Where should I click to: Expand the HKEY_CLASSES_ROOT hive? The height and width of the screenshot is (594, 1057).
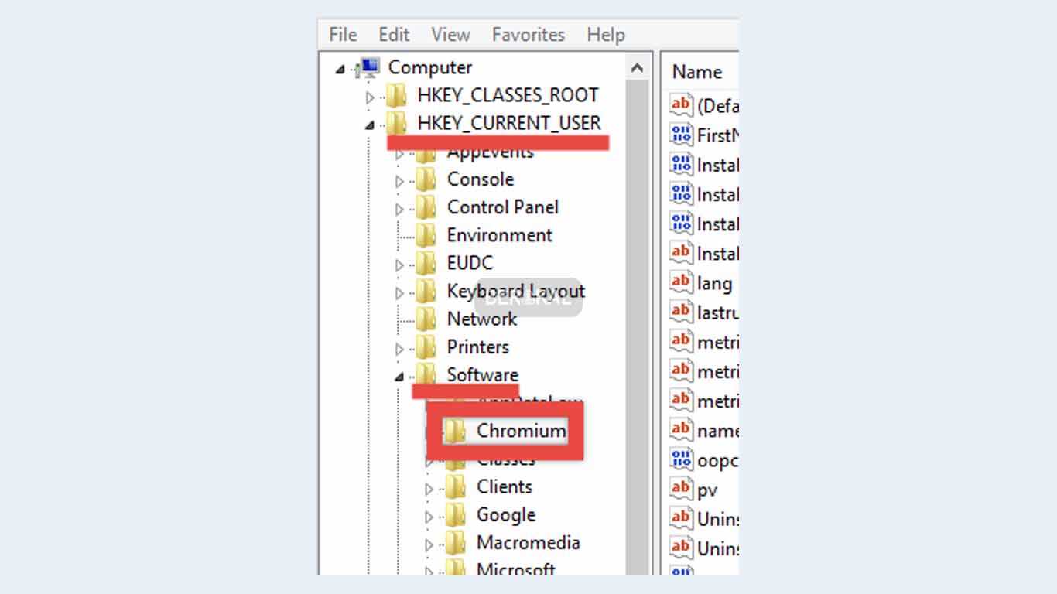pos(370,97)
